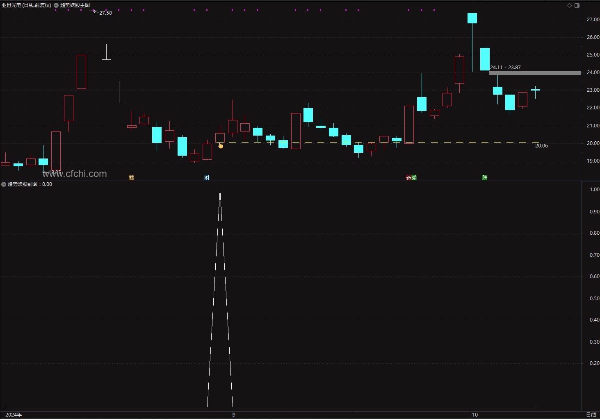Open the 趋势妖股副图 indicator dropdown arrow

4,184
